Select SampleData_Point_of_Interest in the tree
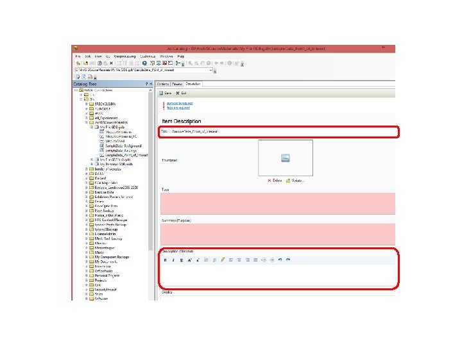The image size is (462, 346). 126,155
